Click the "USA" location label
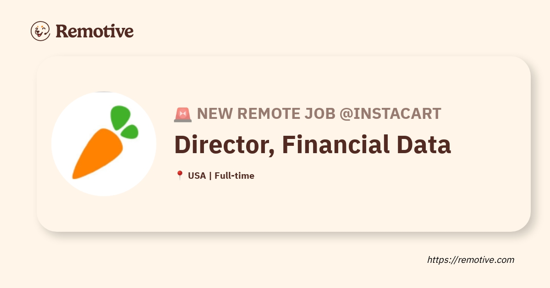The image size is (550, 288). coord(197,176)
